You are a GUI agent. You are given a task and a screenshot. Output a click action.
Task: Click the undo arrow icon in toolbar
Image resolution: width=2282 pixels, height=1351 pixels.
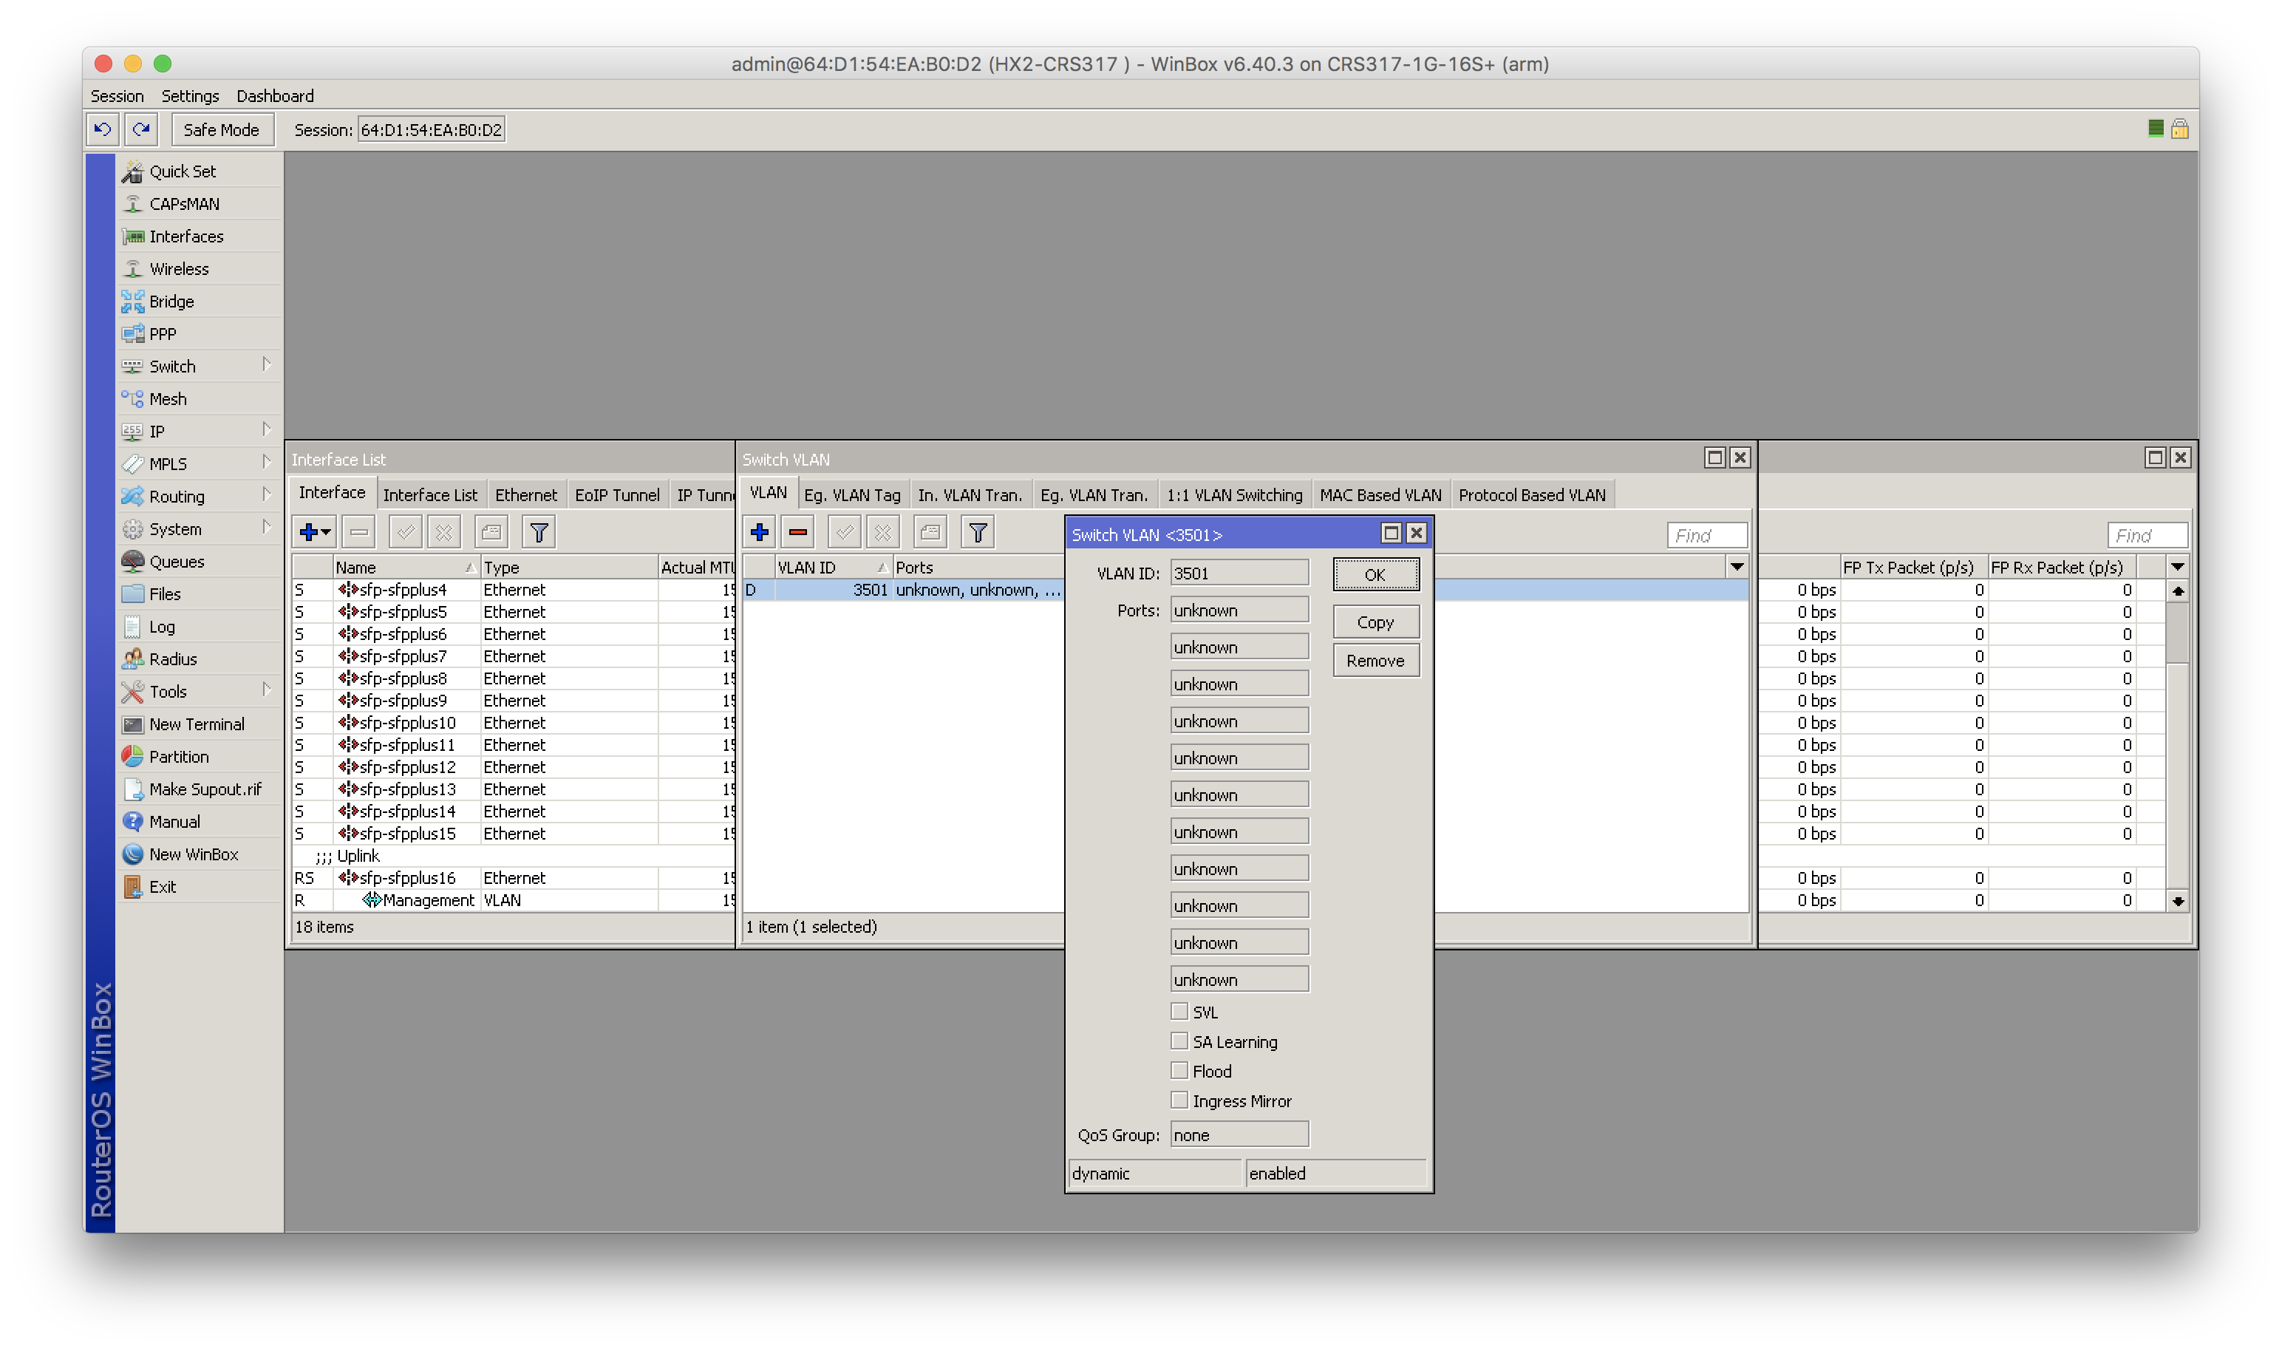point(102,129)
